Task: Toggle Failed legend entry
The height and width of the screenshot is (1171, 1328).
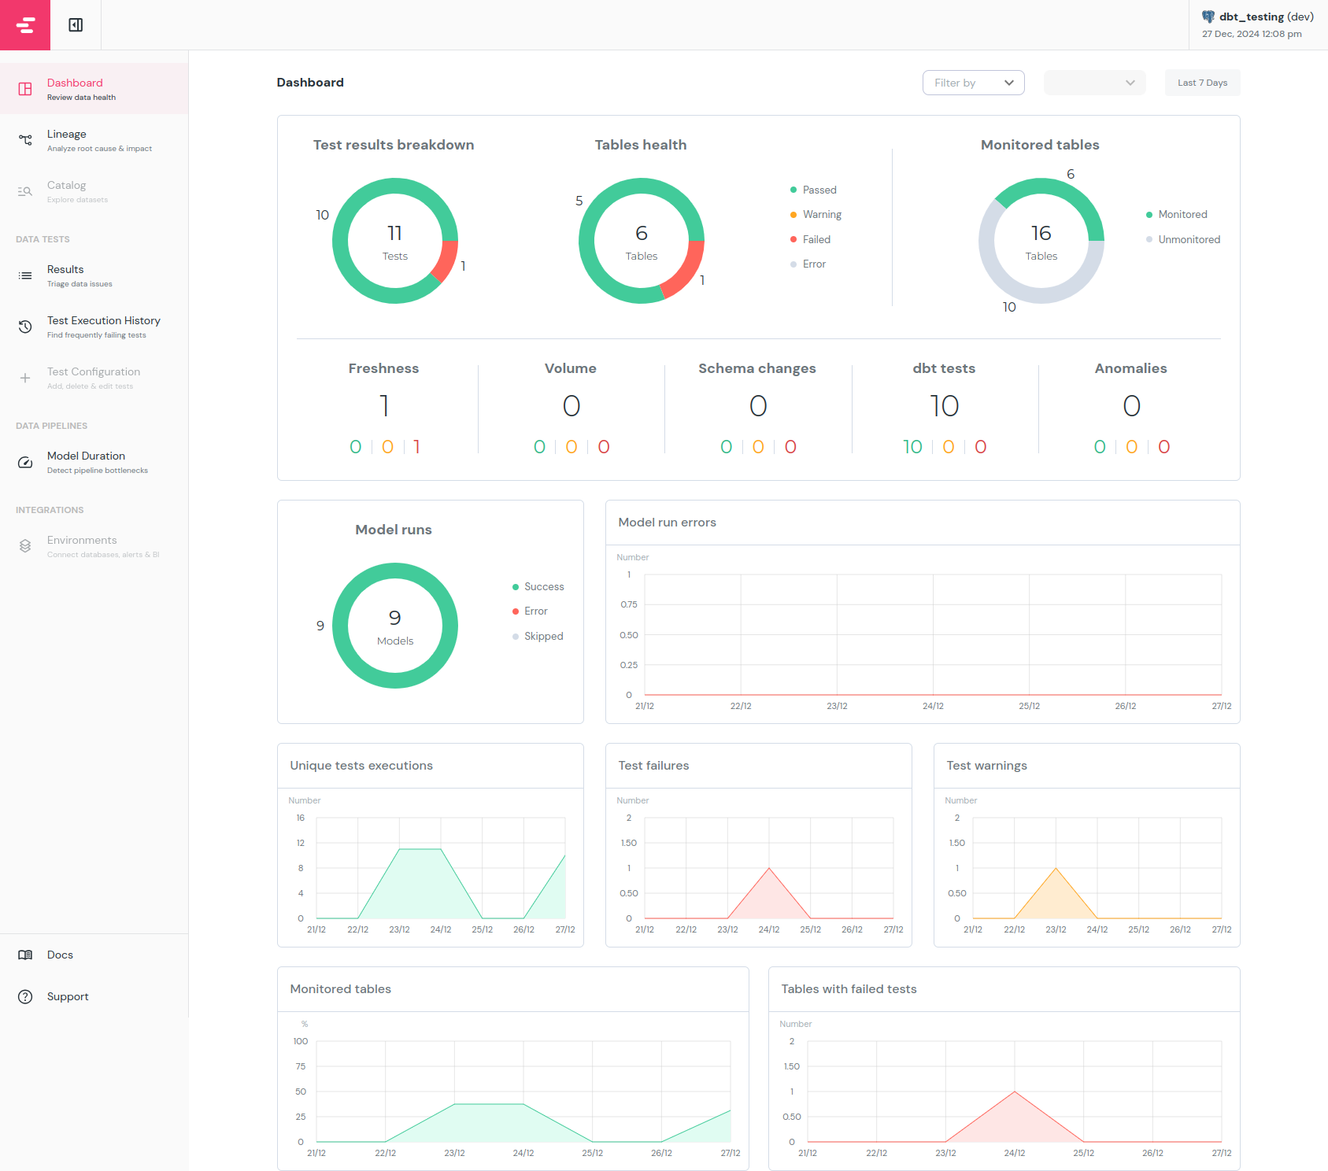Action: pyautogui.click(x=810, y=239)
